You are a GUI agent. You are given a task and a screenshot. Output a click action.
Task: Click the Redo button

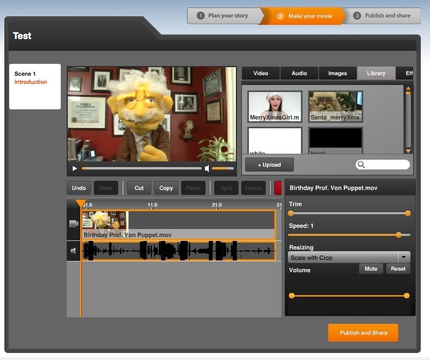coord(106,188)
